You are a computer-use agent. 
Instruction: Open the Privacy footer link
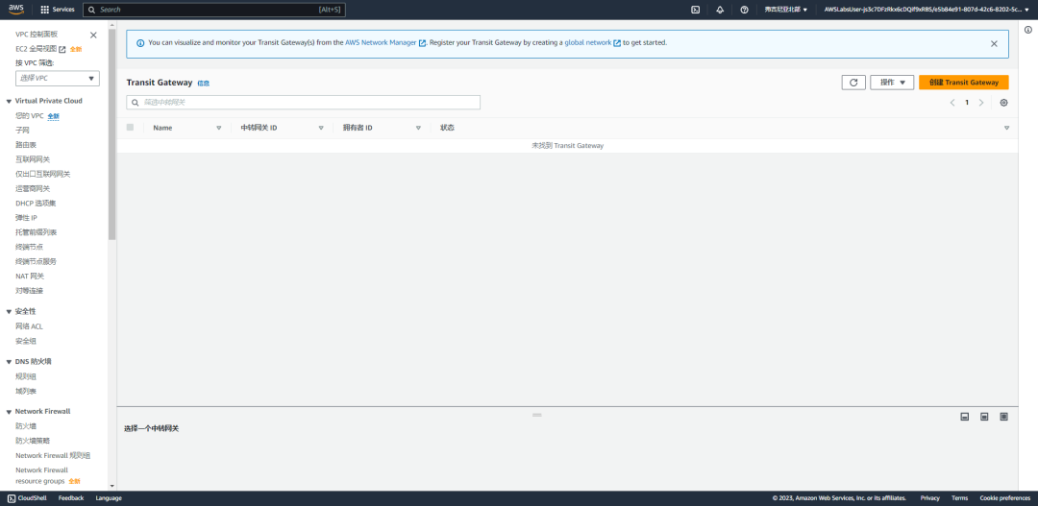click(929, 498)
